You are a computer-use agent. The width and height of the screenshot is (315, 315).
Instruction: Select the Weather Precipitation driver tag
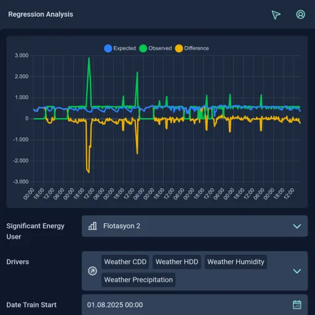point(138,280)
